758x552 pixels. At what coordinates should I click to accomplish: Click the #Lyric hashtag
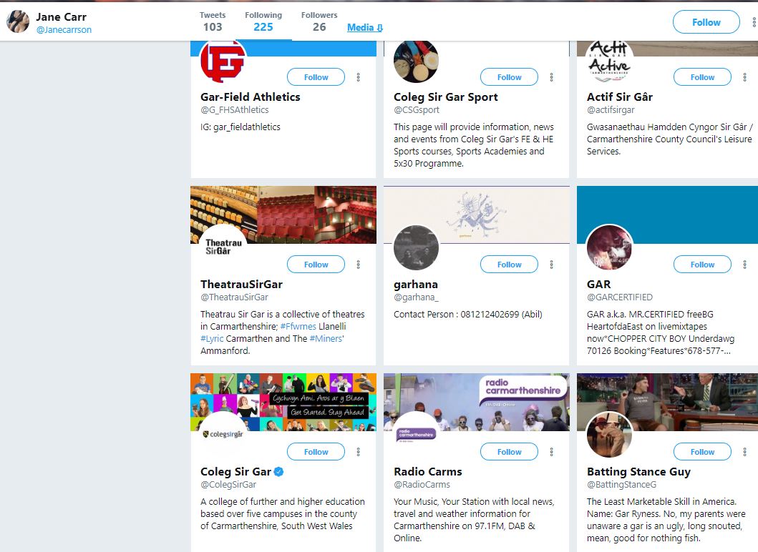[x=212, y=338]
